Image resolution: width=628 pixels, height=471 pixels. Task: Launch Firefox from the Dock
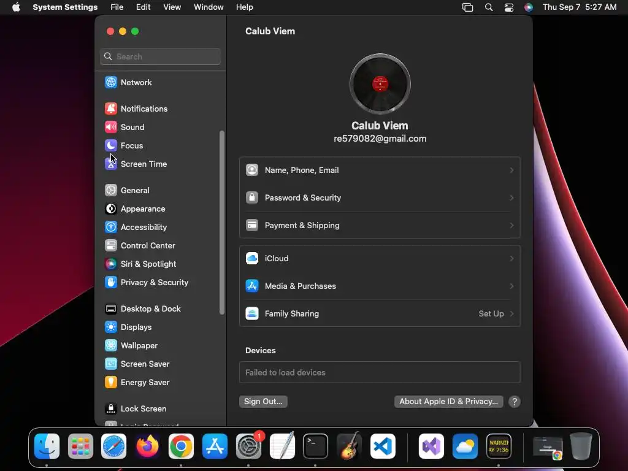(x=147, y=446)
